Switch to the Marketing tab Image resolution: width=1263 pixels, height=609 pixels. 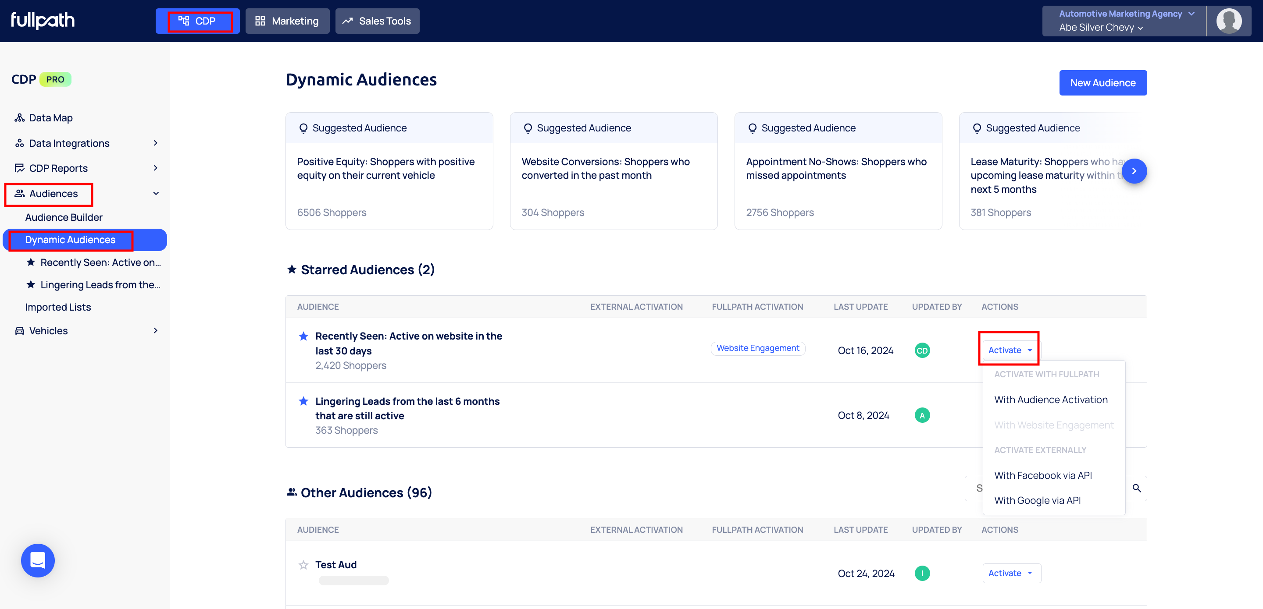(x=287, y=21)
